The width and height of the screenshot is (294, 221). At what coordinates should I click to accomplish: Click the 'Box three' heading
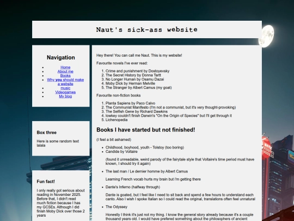(46, 133)
